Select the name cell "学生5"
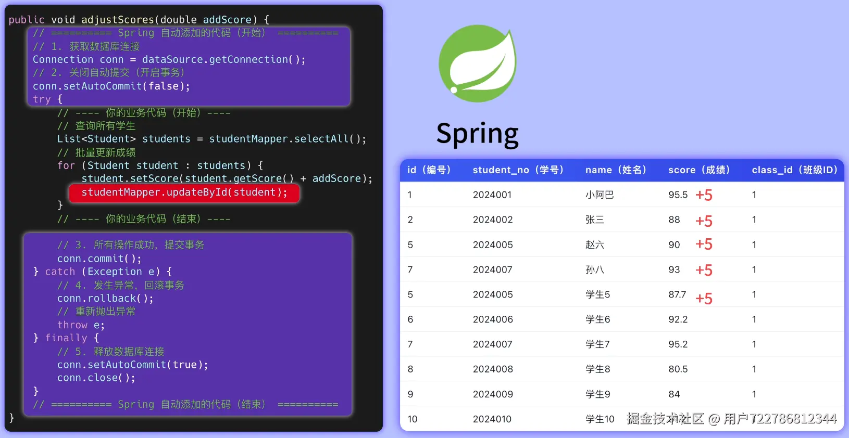 pyautogui.click(x=597, y=294)
